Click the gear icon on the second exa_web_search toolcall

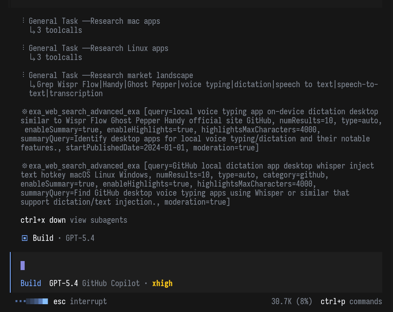coord(24,166)
